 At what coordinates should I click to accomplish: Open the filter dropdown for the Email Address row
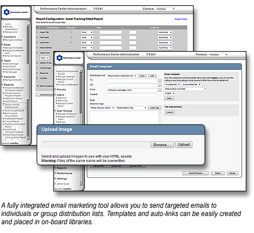[87, 48]
